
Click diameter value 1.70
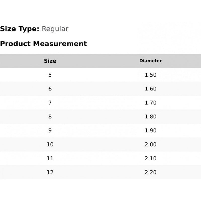pyautogui.click(x=150, y=103)
